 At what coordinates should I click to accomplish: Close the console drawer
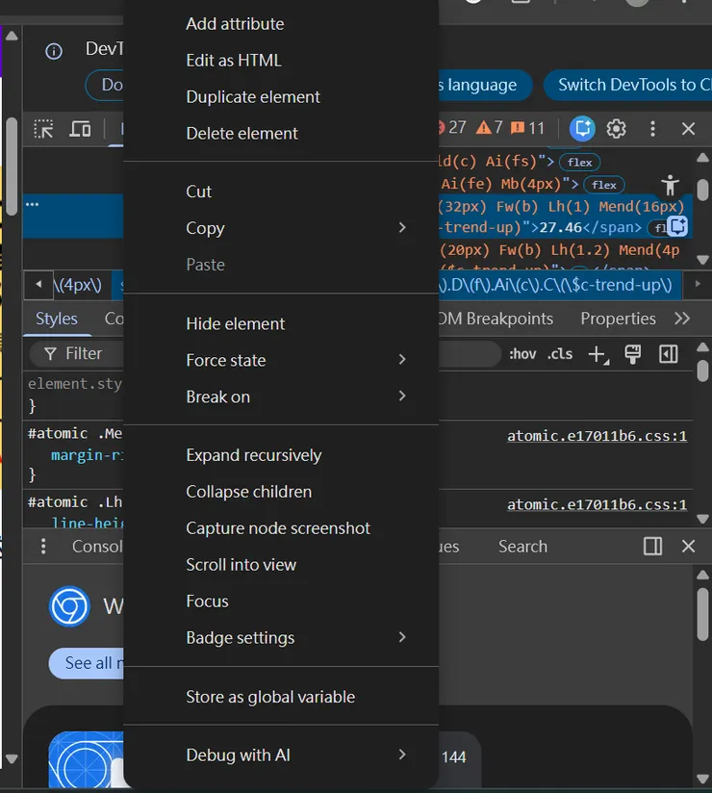pyautogui.click(x=688, y=547)
